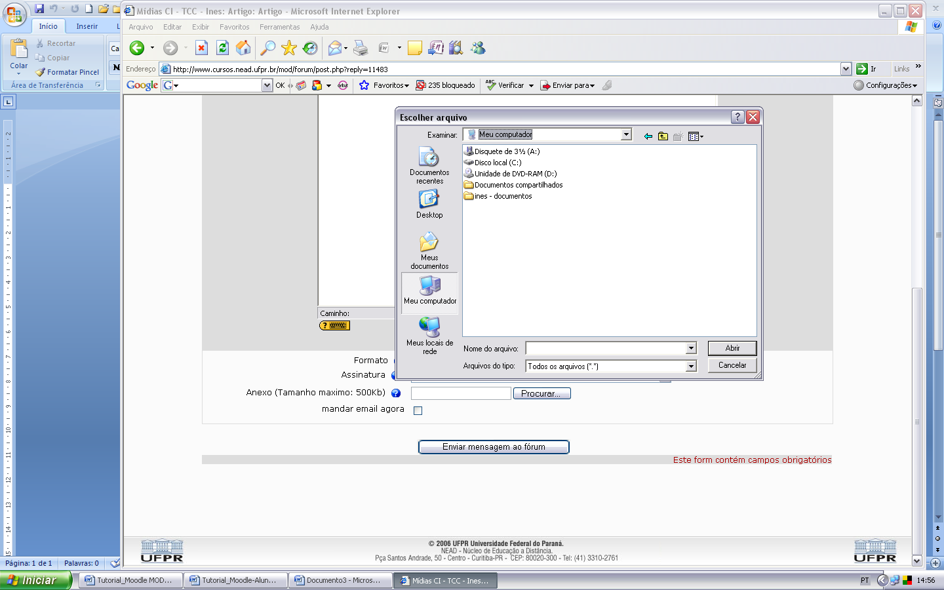Image resolution: width=944 pixels, height=590 pixels.
Task: Expand Arquivos do tipo dropdown
Action: pos(691,366)
